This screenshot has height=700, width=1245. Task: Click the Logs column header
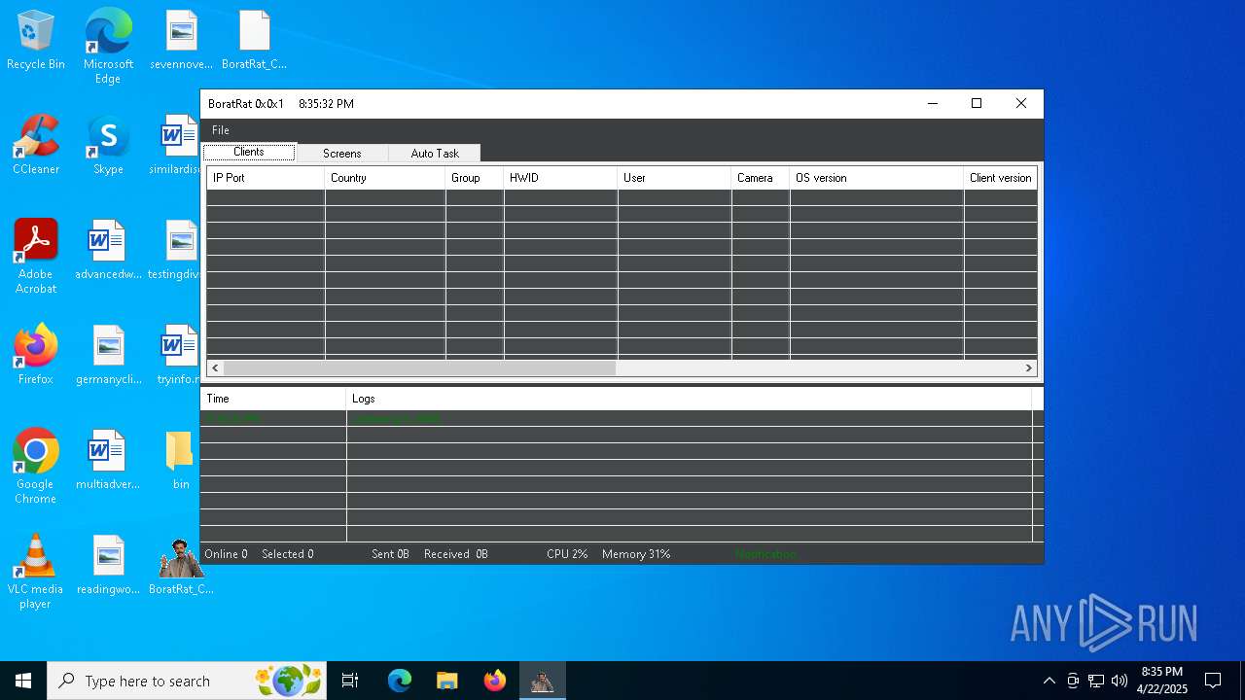[x=689, y=399]
